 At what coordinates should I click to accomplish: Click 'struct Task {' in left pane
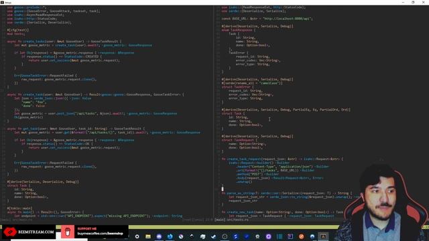click(x=19, y=185)
